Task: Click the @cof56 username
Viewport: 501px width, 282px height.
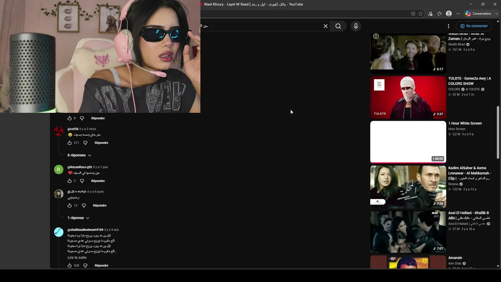Action: [73, 129]
